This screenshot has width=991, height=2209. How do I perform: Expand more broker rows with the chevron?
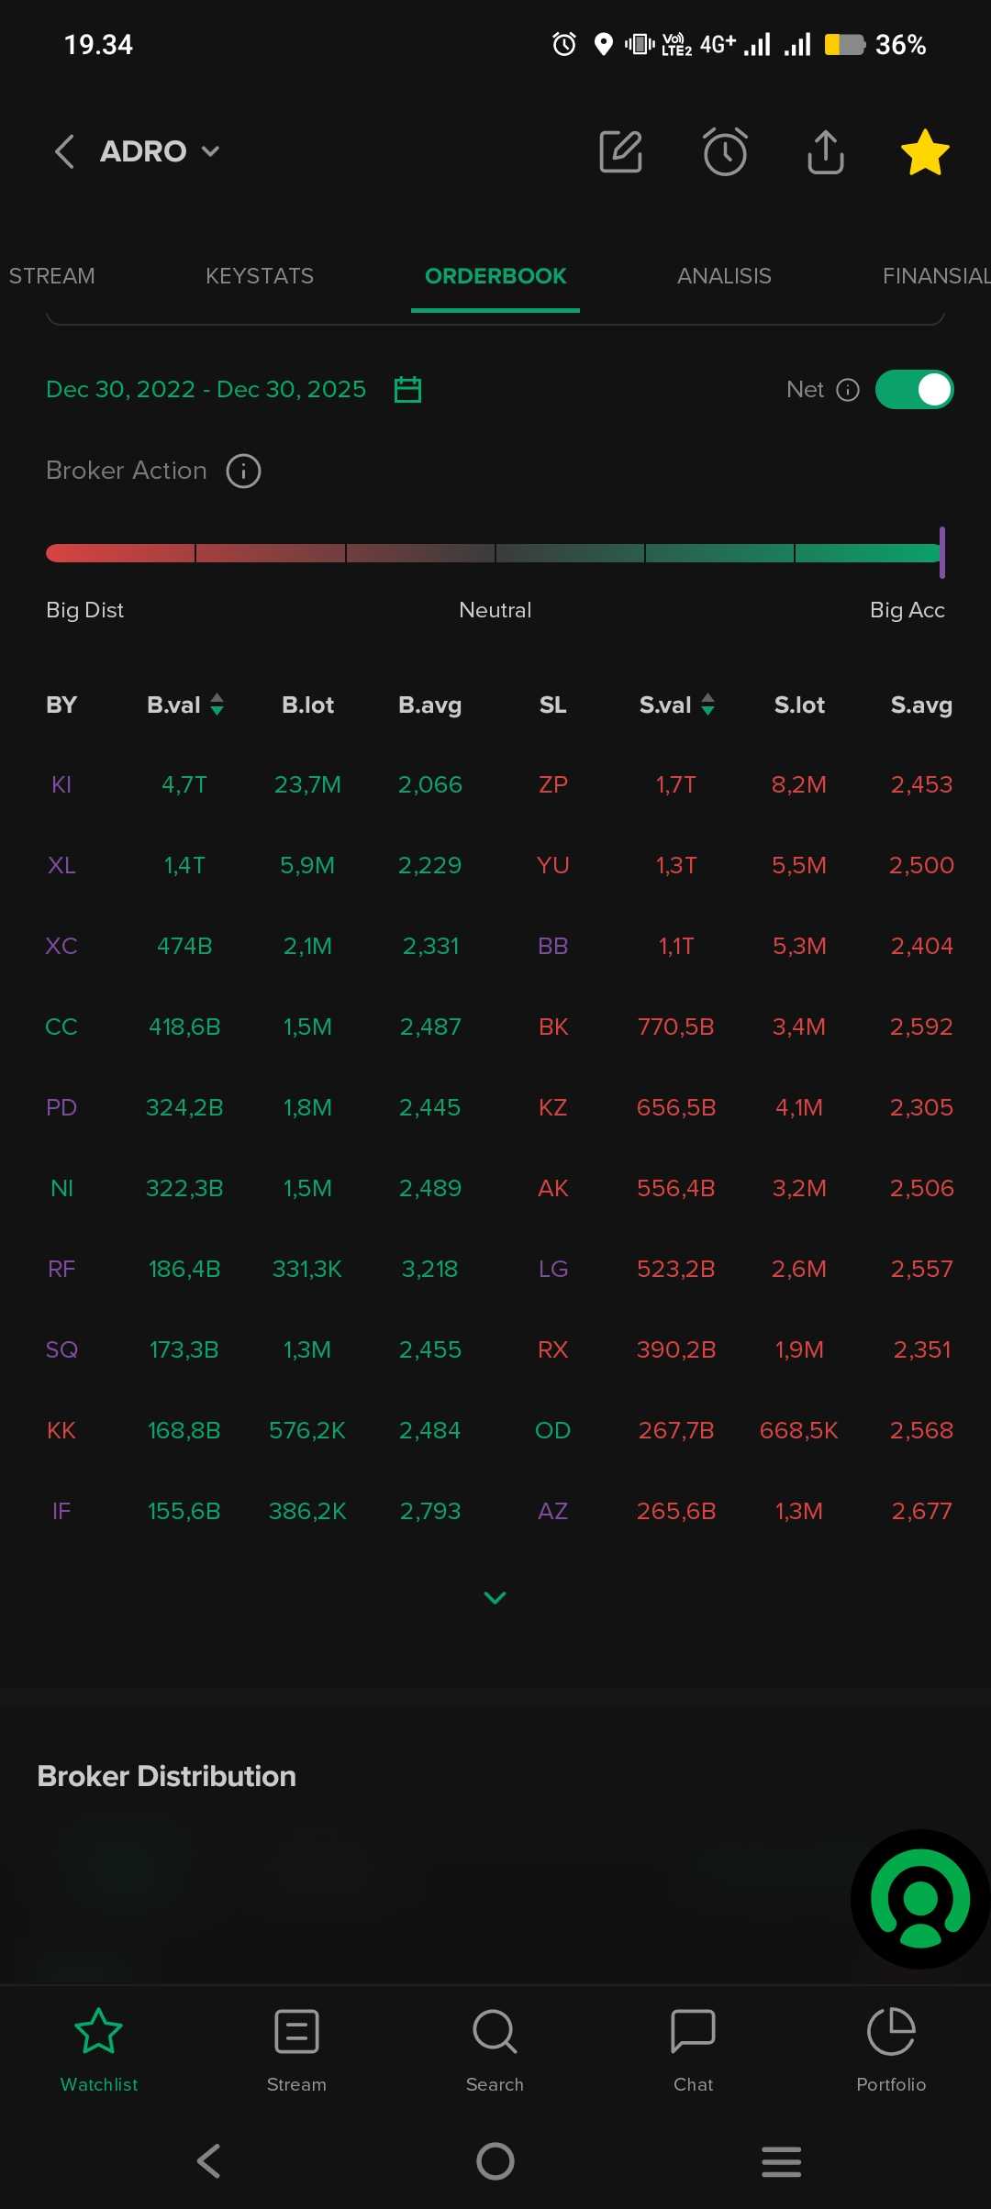pyautogui.click(x=495, y=1598)
